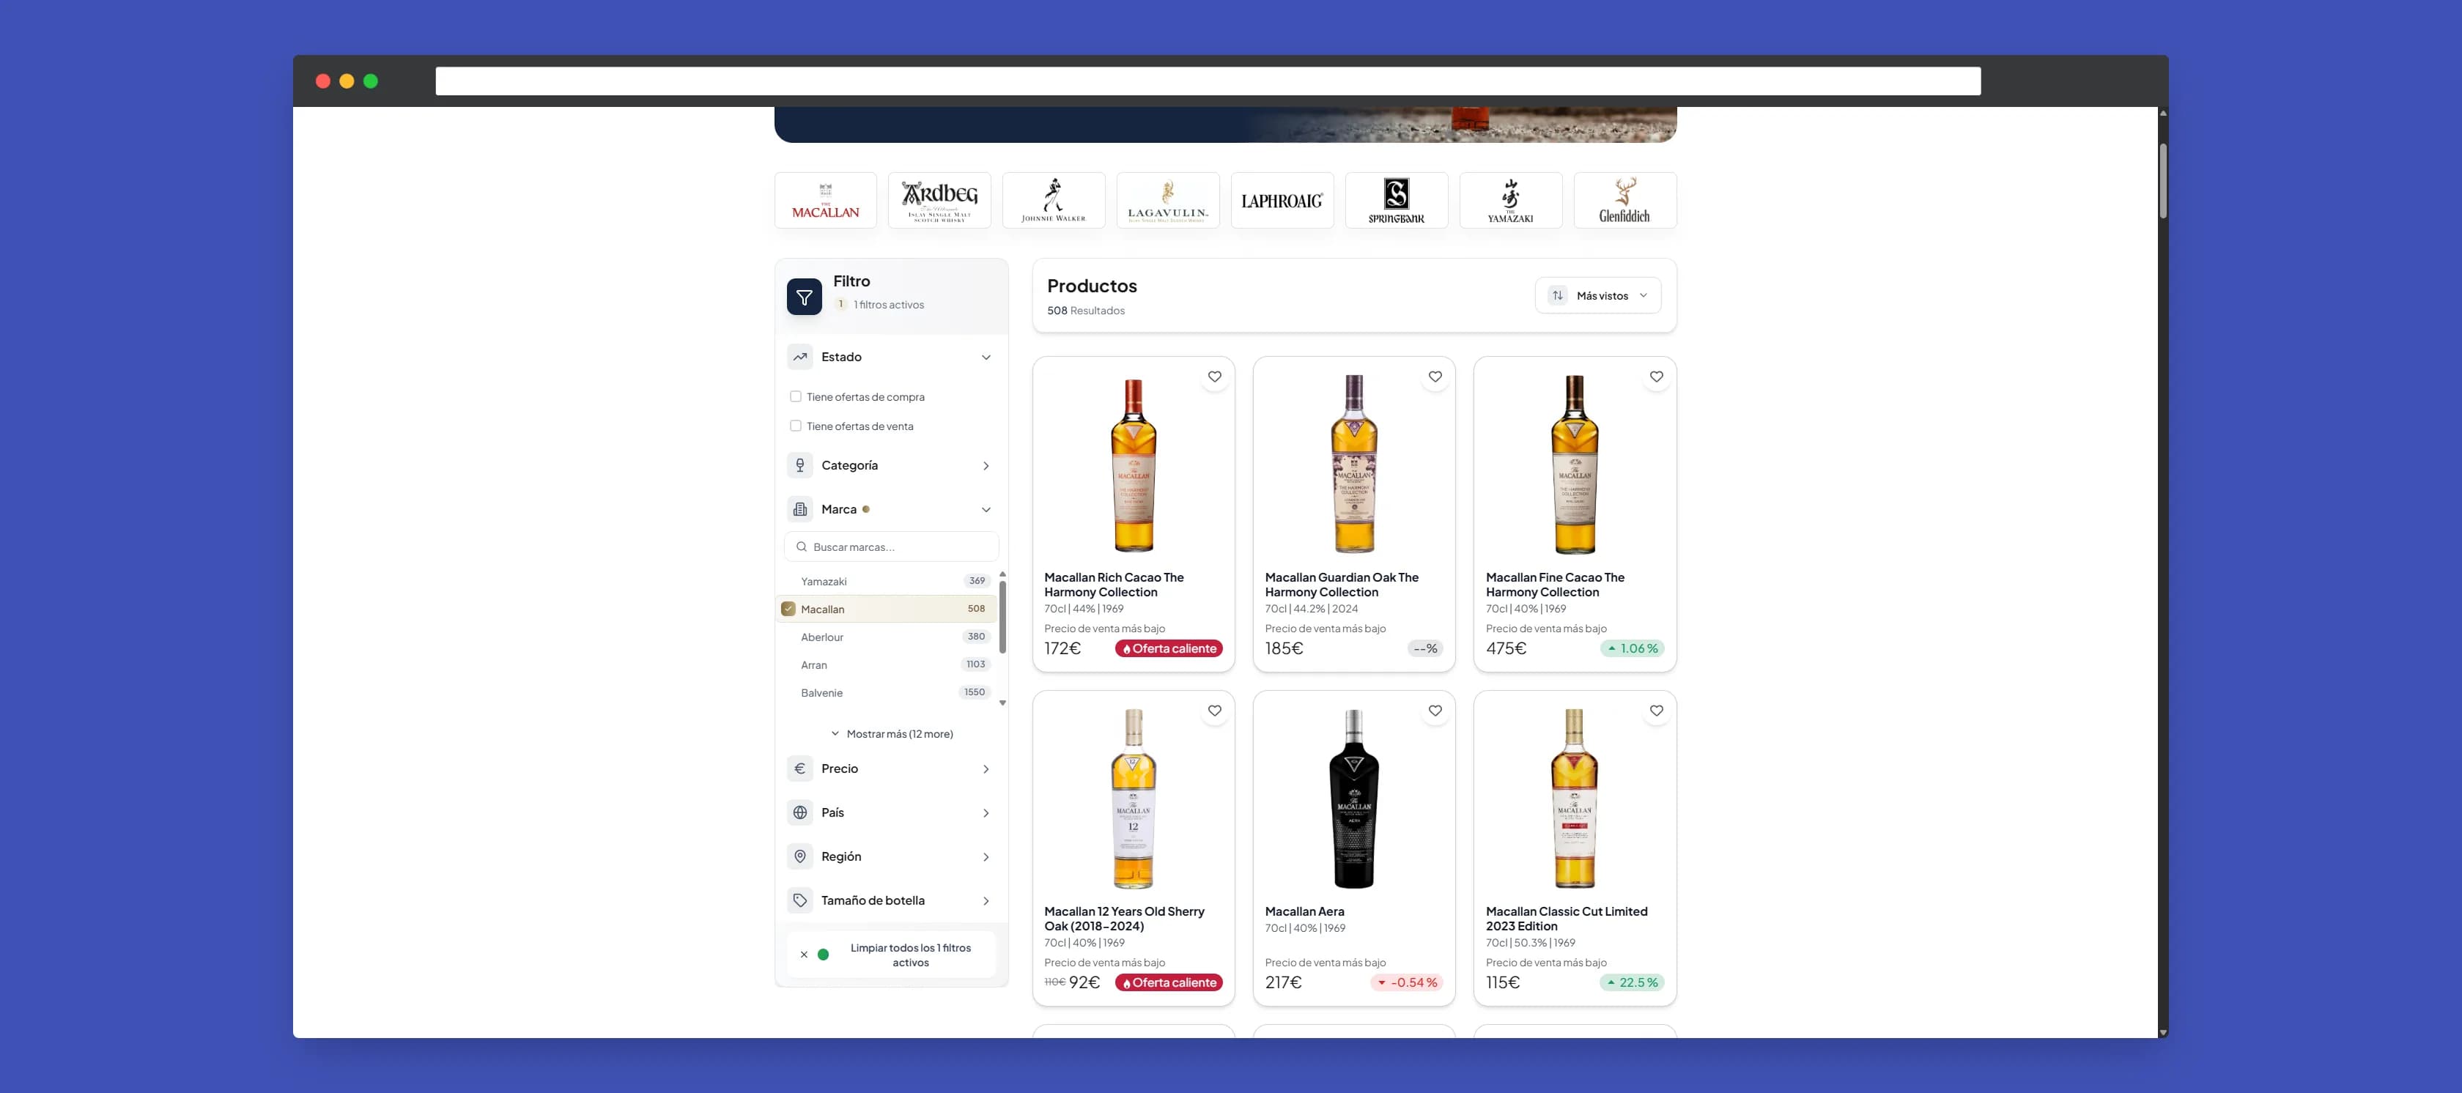The image size is (2462, 1093).
Task: Open Macallan 12 Years Old Sherry Oak title
Action: [x=1124, y=919]
